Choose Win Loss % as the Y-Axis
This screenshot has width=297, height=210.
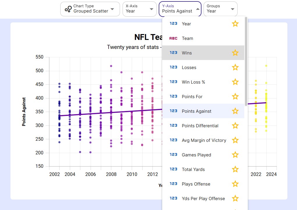click(x=203, y=82)
